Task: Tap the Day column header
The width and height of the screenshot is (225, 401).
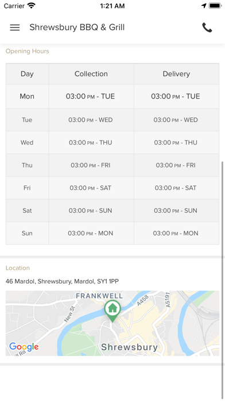Action: [x=27, y=74]
